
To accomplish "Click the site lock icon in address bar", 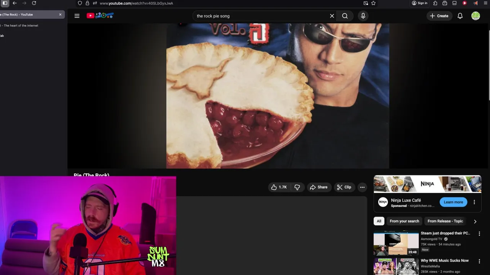I will (x=87, y=3).
